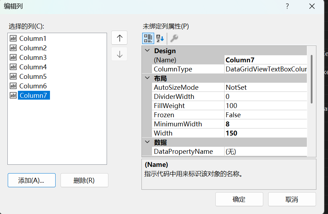328x214 pixels.
Task: Confirm changes with the 确定 button
Action: (239, 199)
